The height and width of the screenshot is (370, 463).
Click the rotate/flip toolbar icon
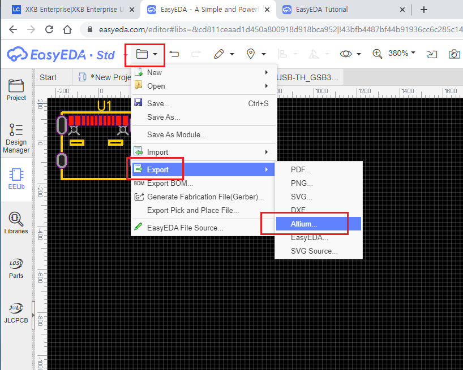[x=314, y=54]
